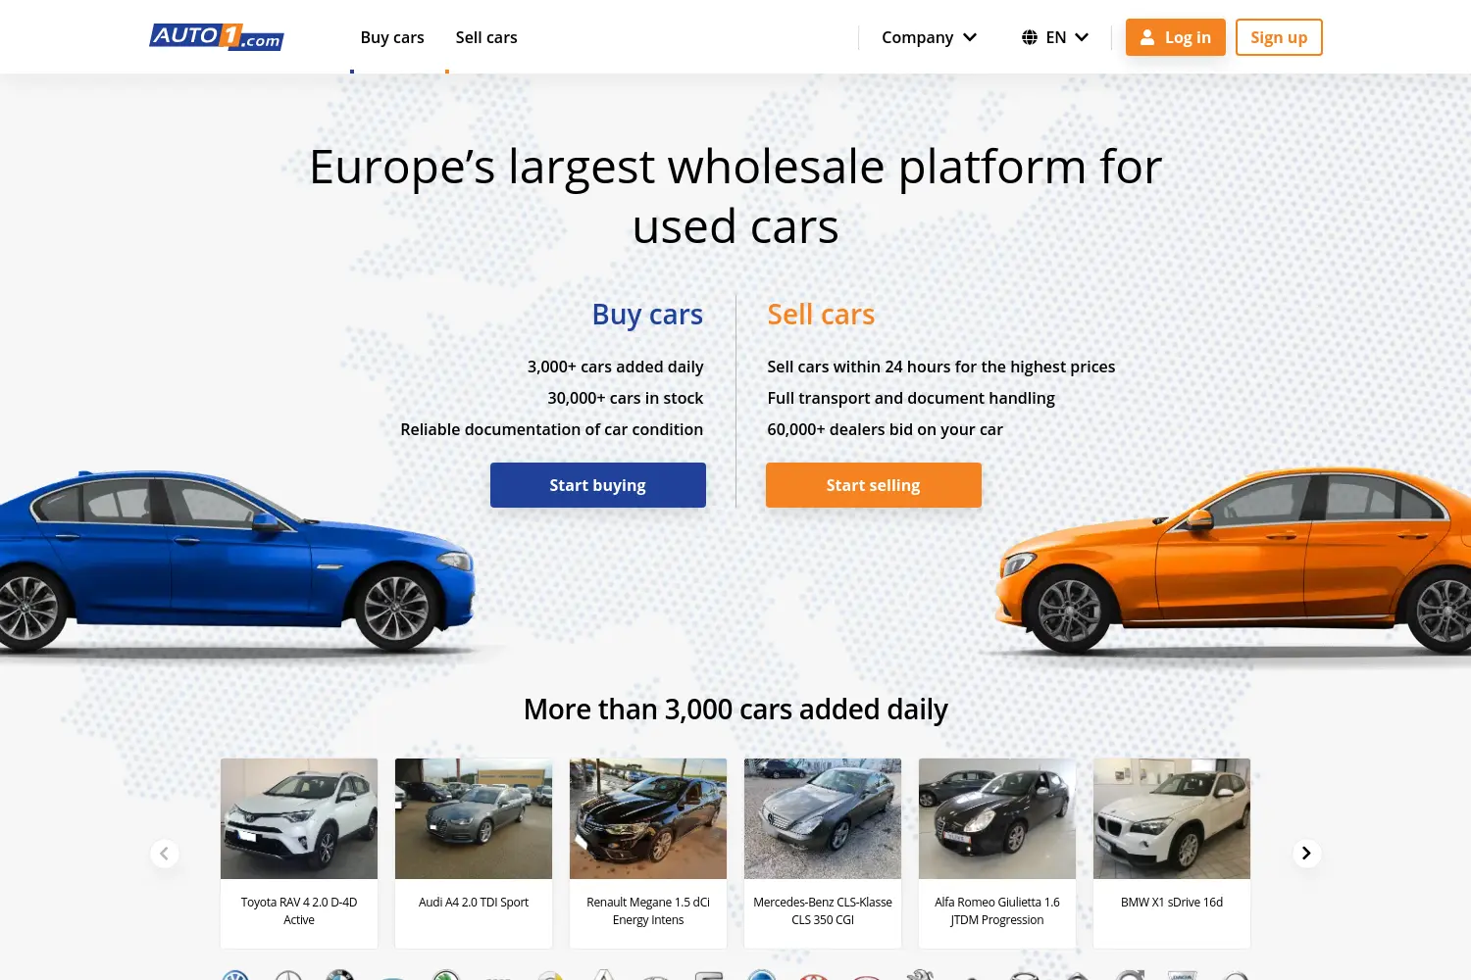Click the chevron next to Company
Viewport: 1471px width, 980px height.
pyautogui.click(x=970, y=37)
